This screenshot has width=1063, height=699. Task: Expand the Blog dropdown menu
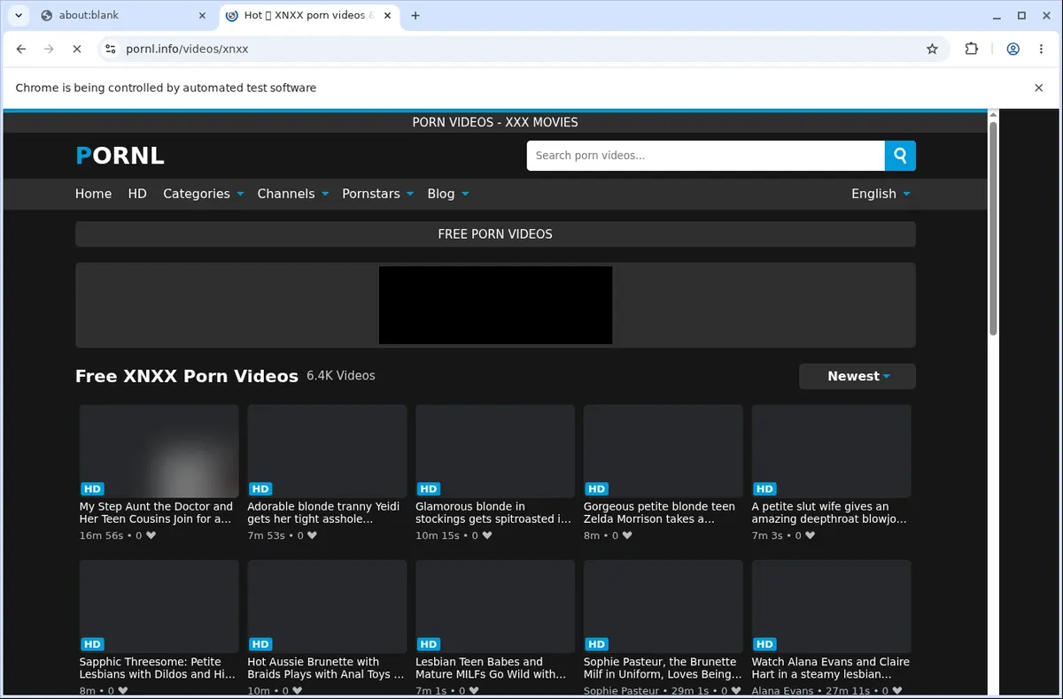coord(447,194)
